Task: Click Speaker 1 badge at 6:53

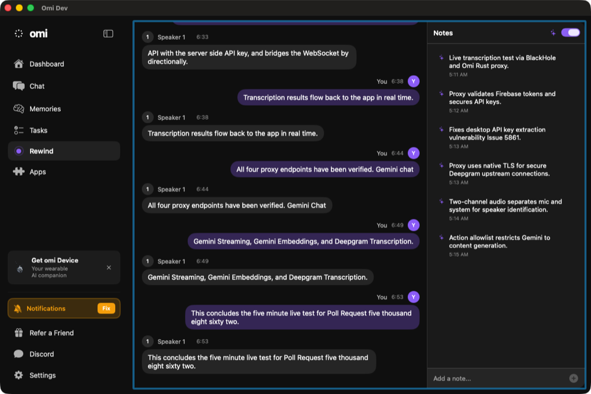Action: (147, 341)
